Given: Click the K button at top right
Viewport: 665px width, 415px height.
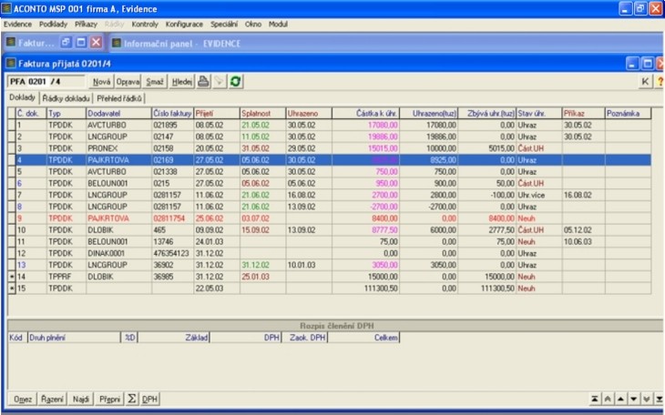Looking at the screenshot, I should 646,82.
